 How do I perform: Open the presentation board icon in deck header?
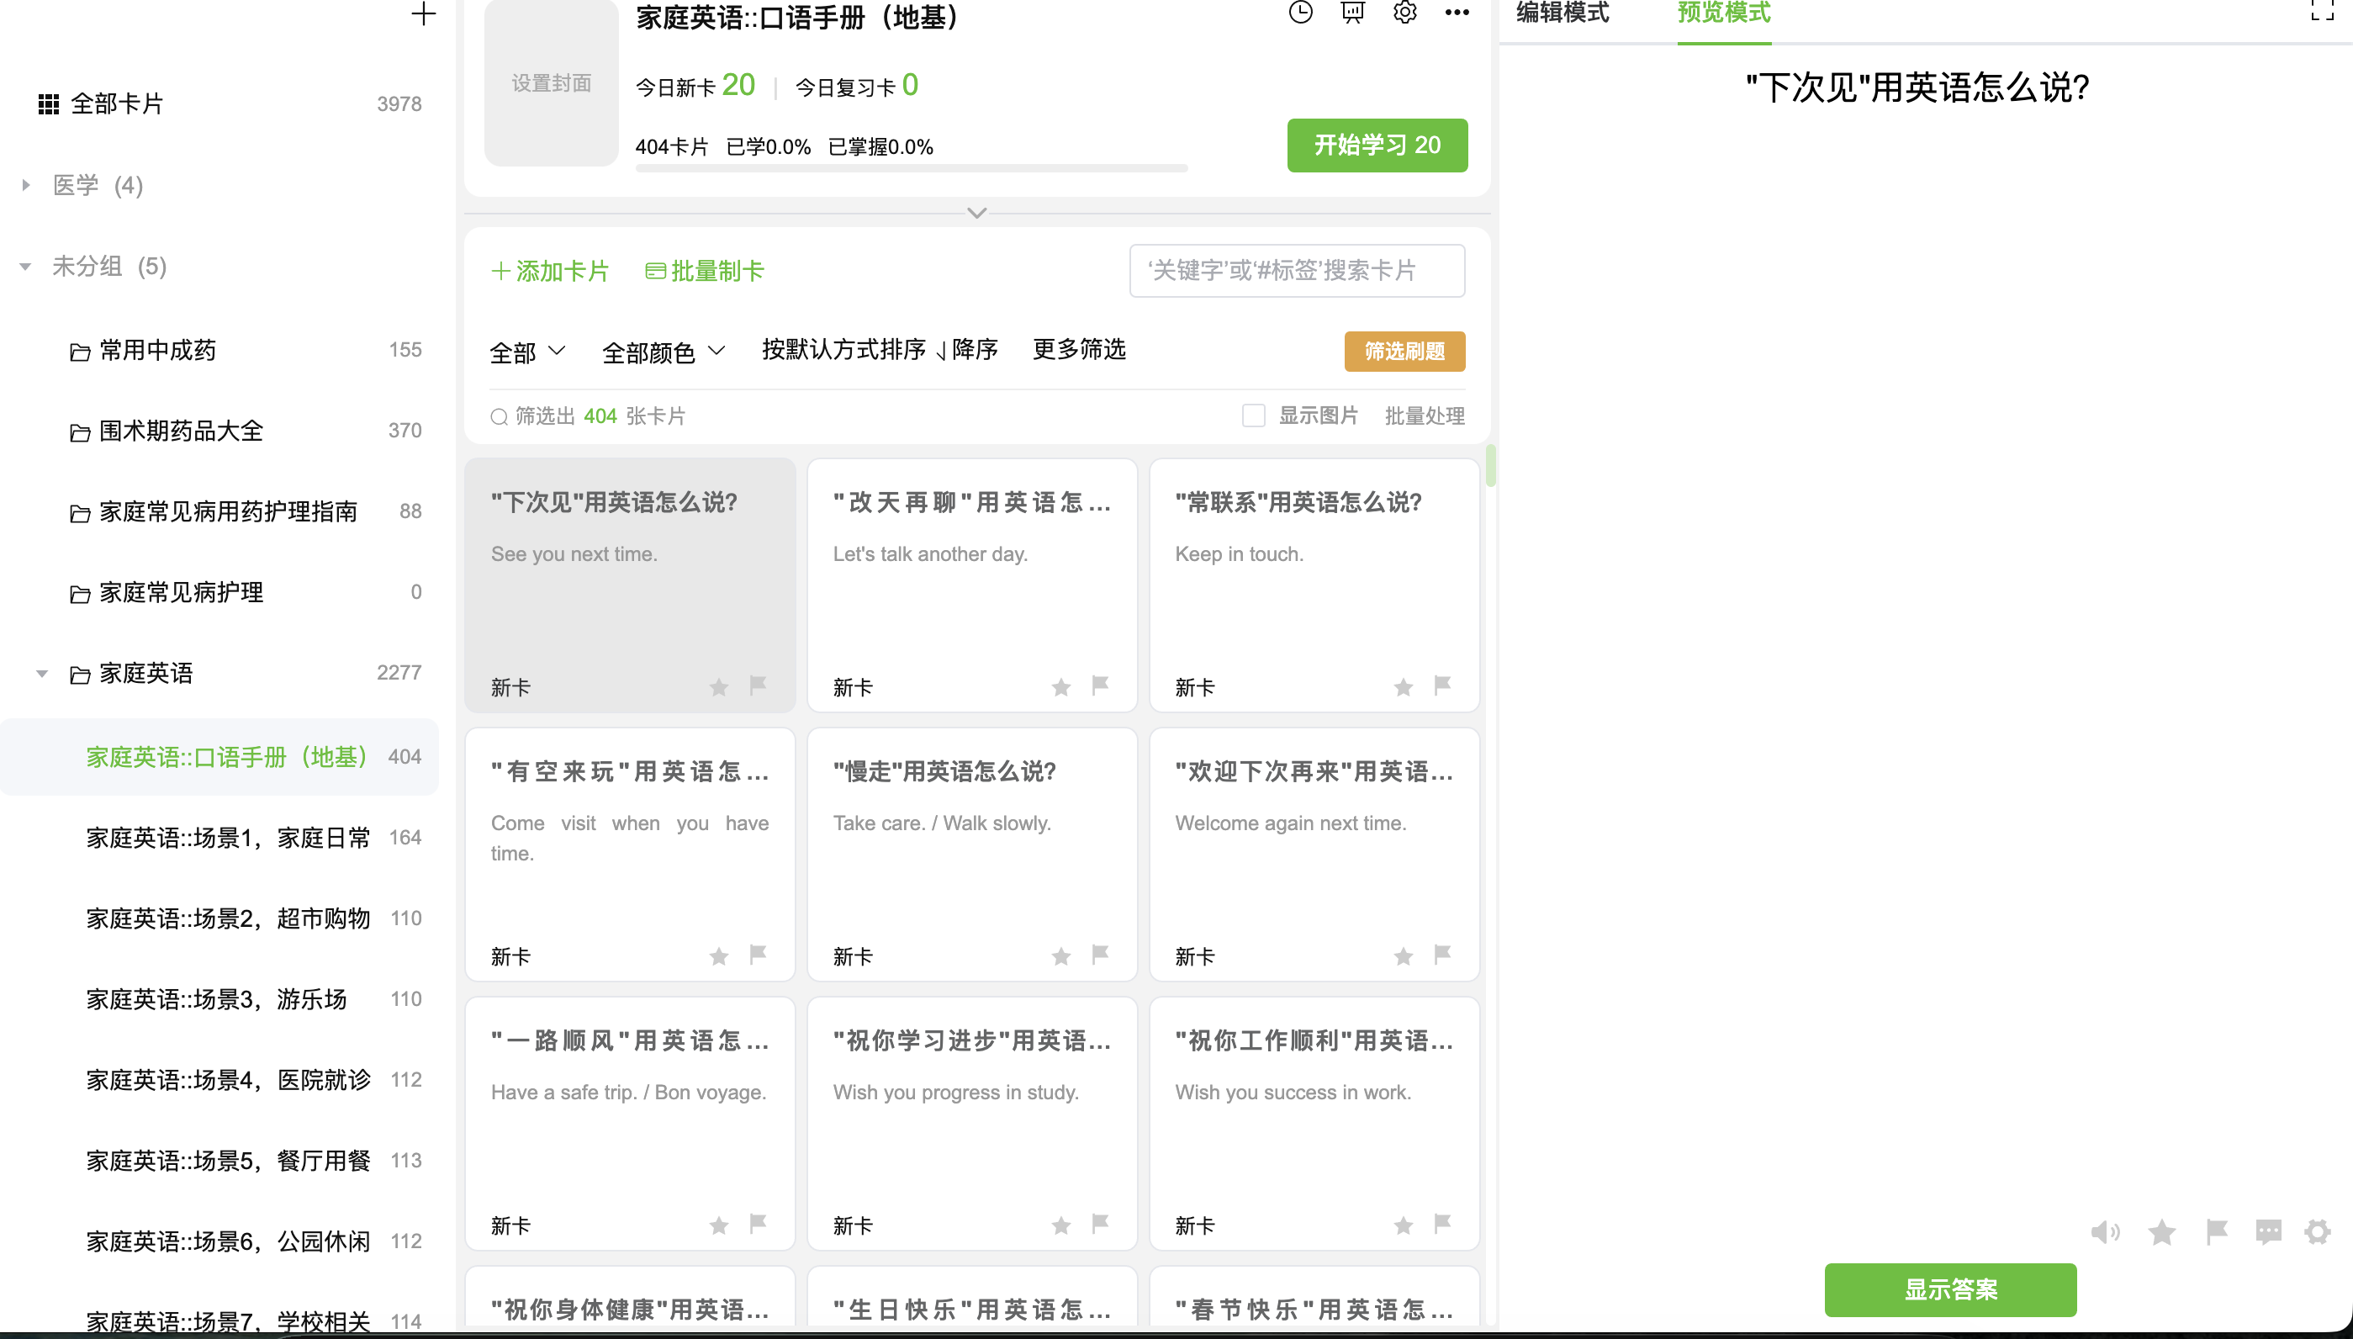point(1352,12)
